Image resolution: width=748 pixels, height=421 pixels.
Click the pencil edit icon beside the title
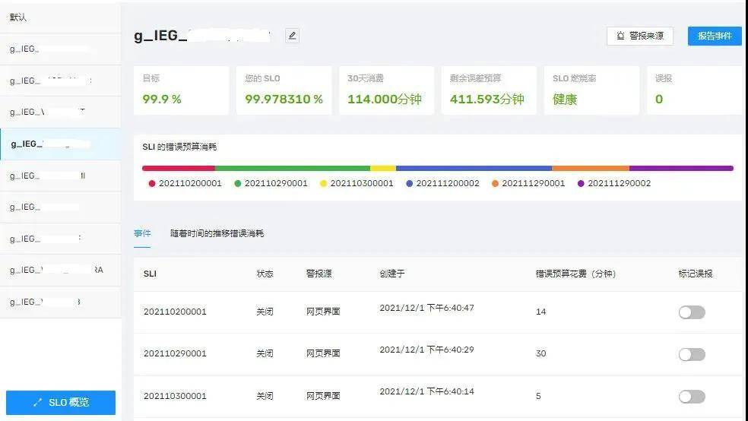(292, 36)
